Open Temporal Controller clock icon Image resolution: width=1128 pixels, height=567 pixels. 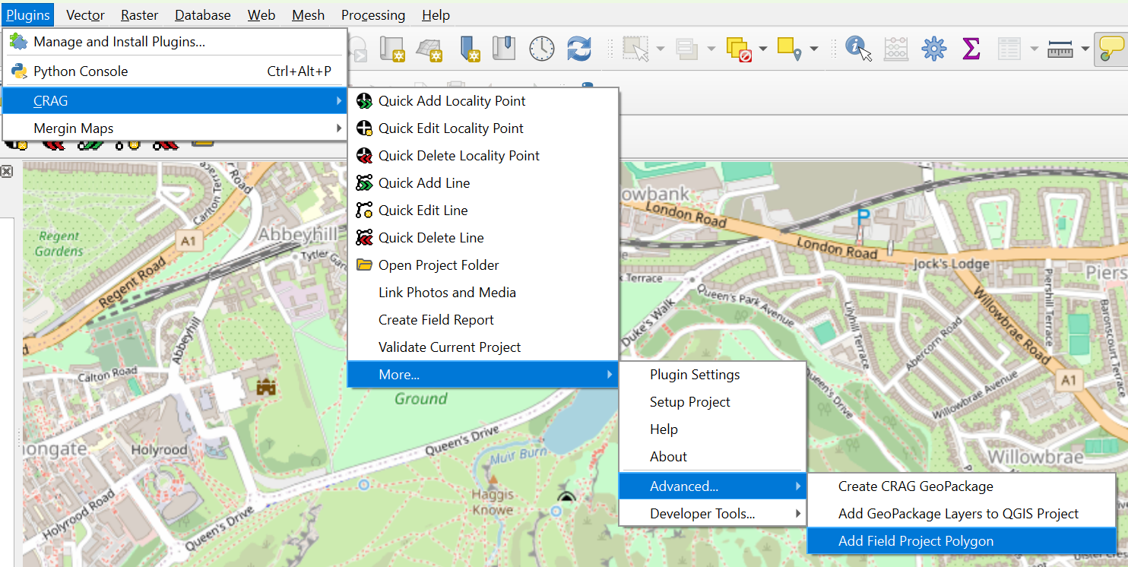pos(542,49)
